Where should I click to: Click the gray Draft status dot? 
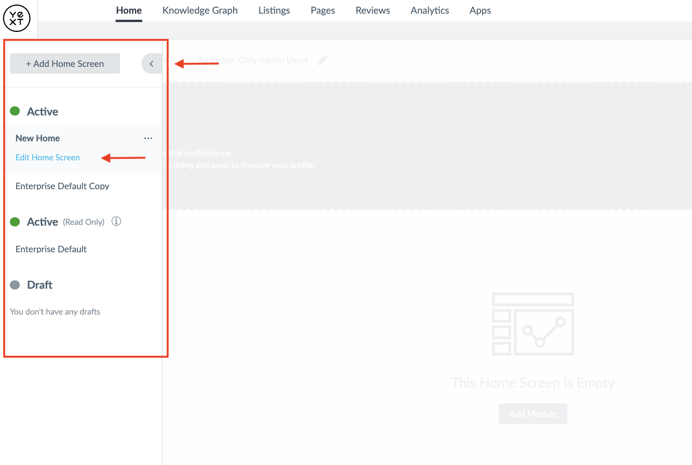(x=15, y=285)
